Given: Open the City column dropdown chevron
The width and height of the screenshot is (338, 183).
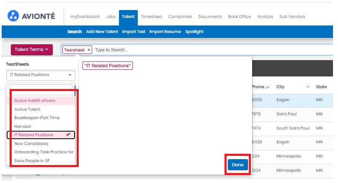Looking at the screenshot, I should click(307, 87).
